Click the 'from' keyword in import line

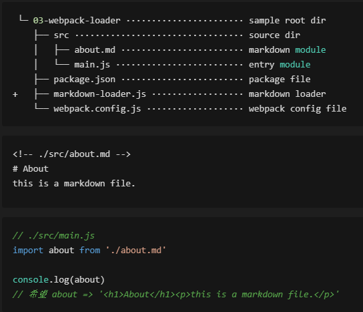[90, 251]
